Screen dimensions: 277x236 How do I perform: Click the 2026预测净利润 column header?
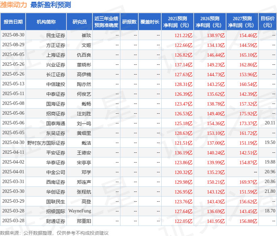210,22
